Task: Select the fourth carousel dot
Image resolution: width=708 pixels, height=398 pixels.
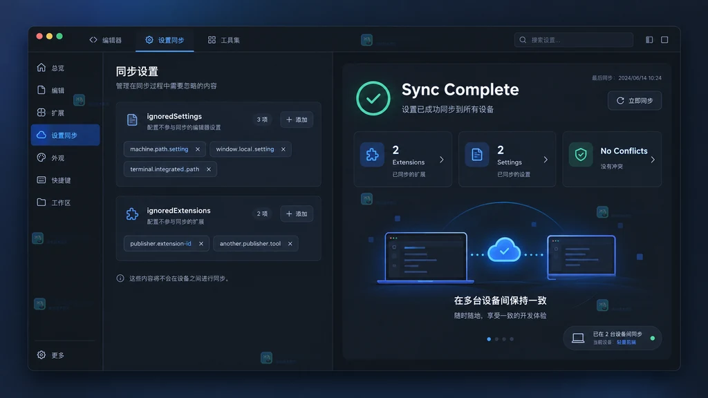Action: [512, 339]
